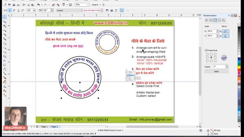Open the Size tab in Transformation docker
244x137 pixels.
point(220,20)
